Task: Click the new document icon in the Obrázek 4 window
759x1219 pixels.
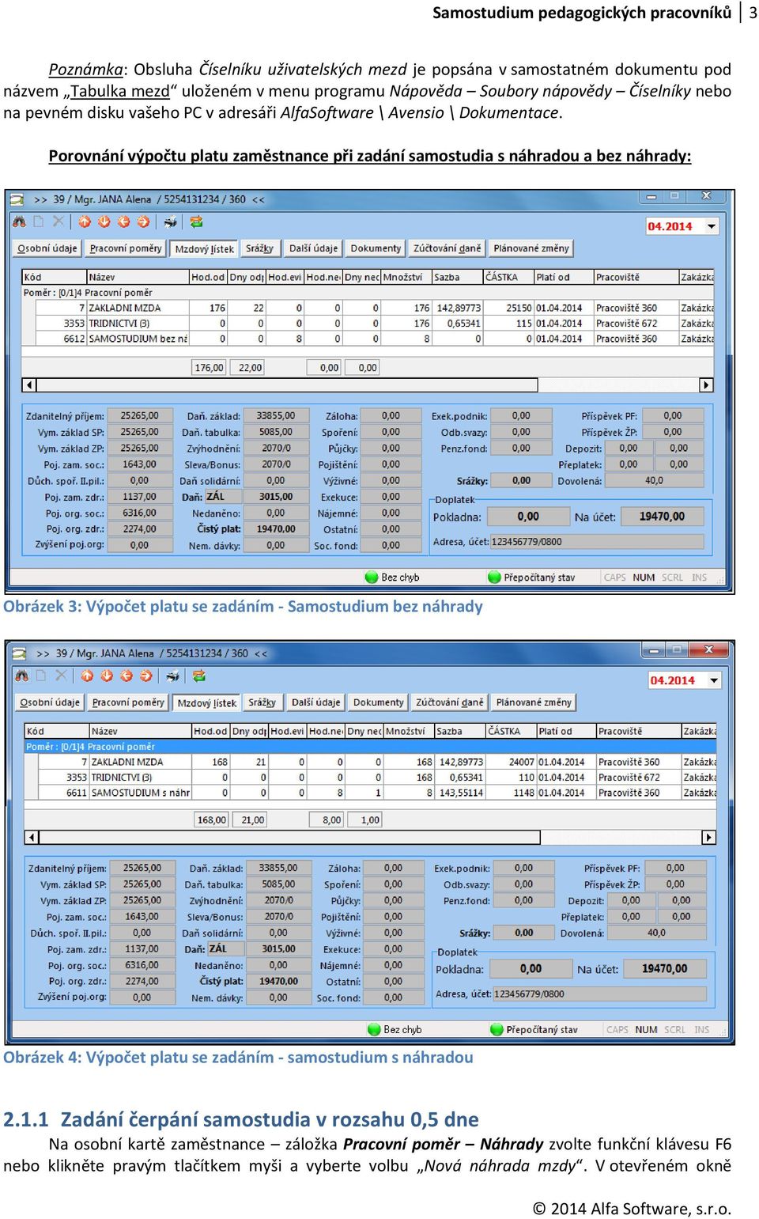Action: point(41,676)
